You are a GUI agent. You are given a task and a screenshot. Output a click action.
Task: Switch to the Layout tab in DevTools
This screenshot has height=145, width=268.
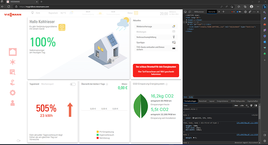click(212, 101)
